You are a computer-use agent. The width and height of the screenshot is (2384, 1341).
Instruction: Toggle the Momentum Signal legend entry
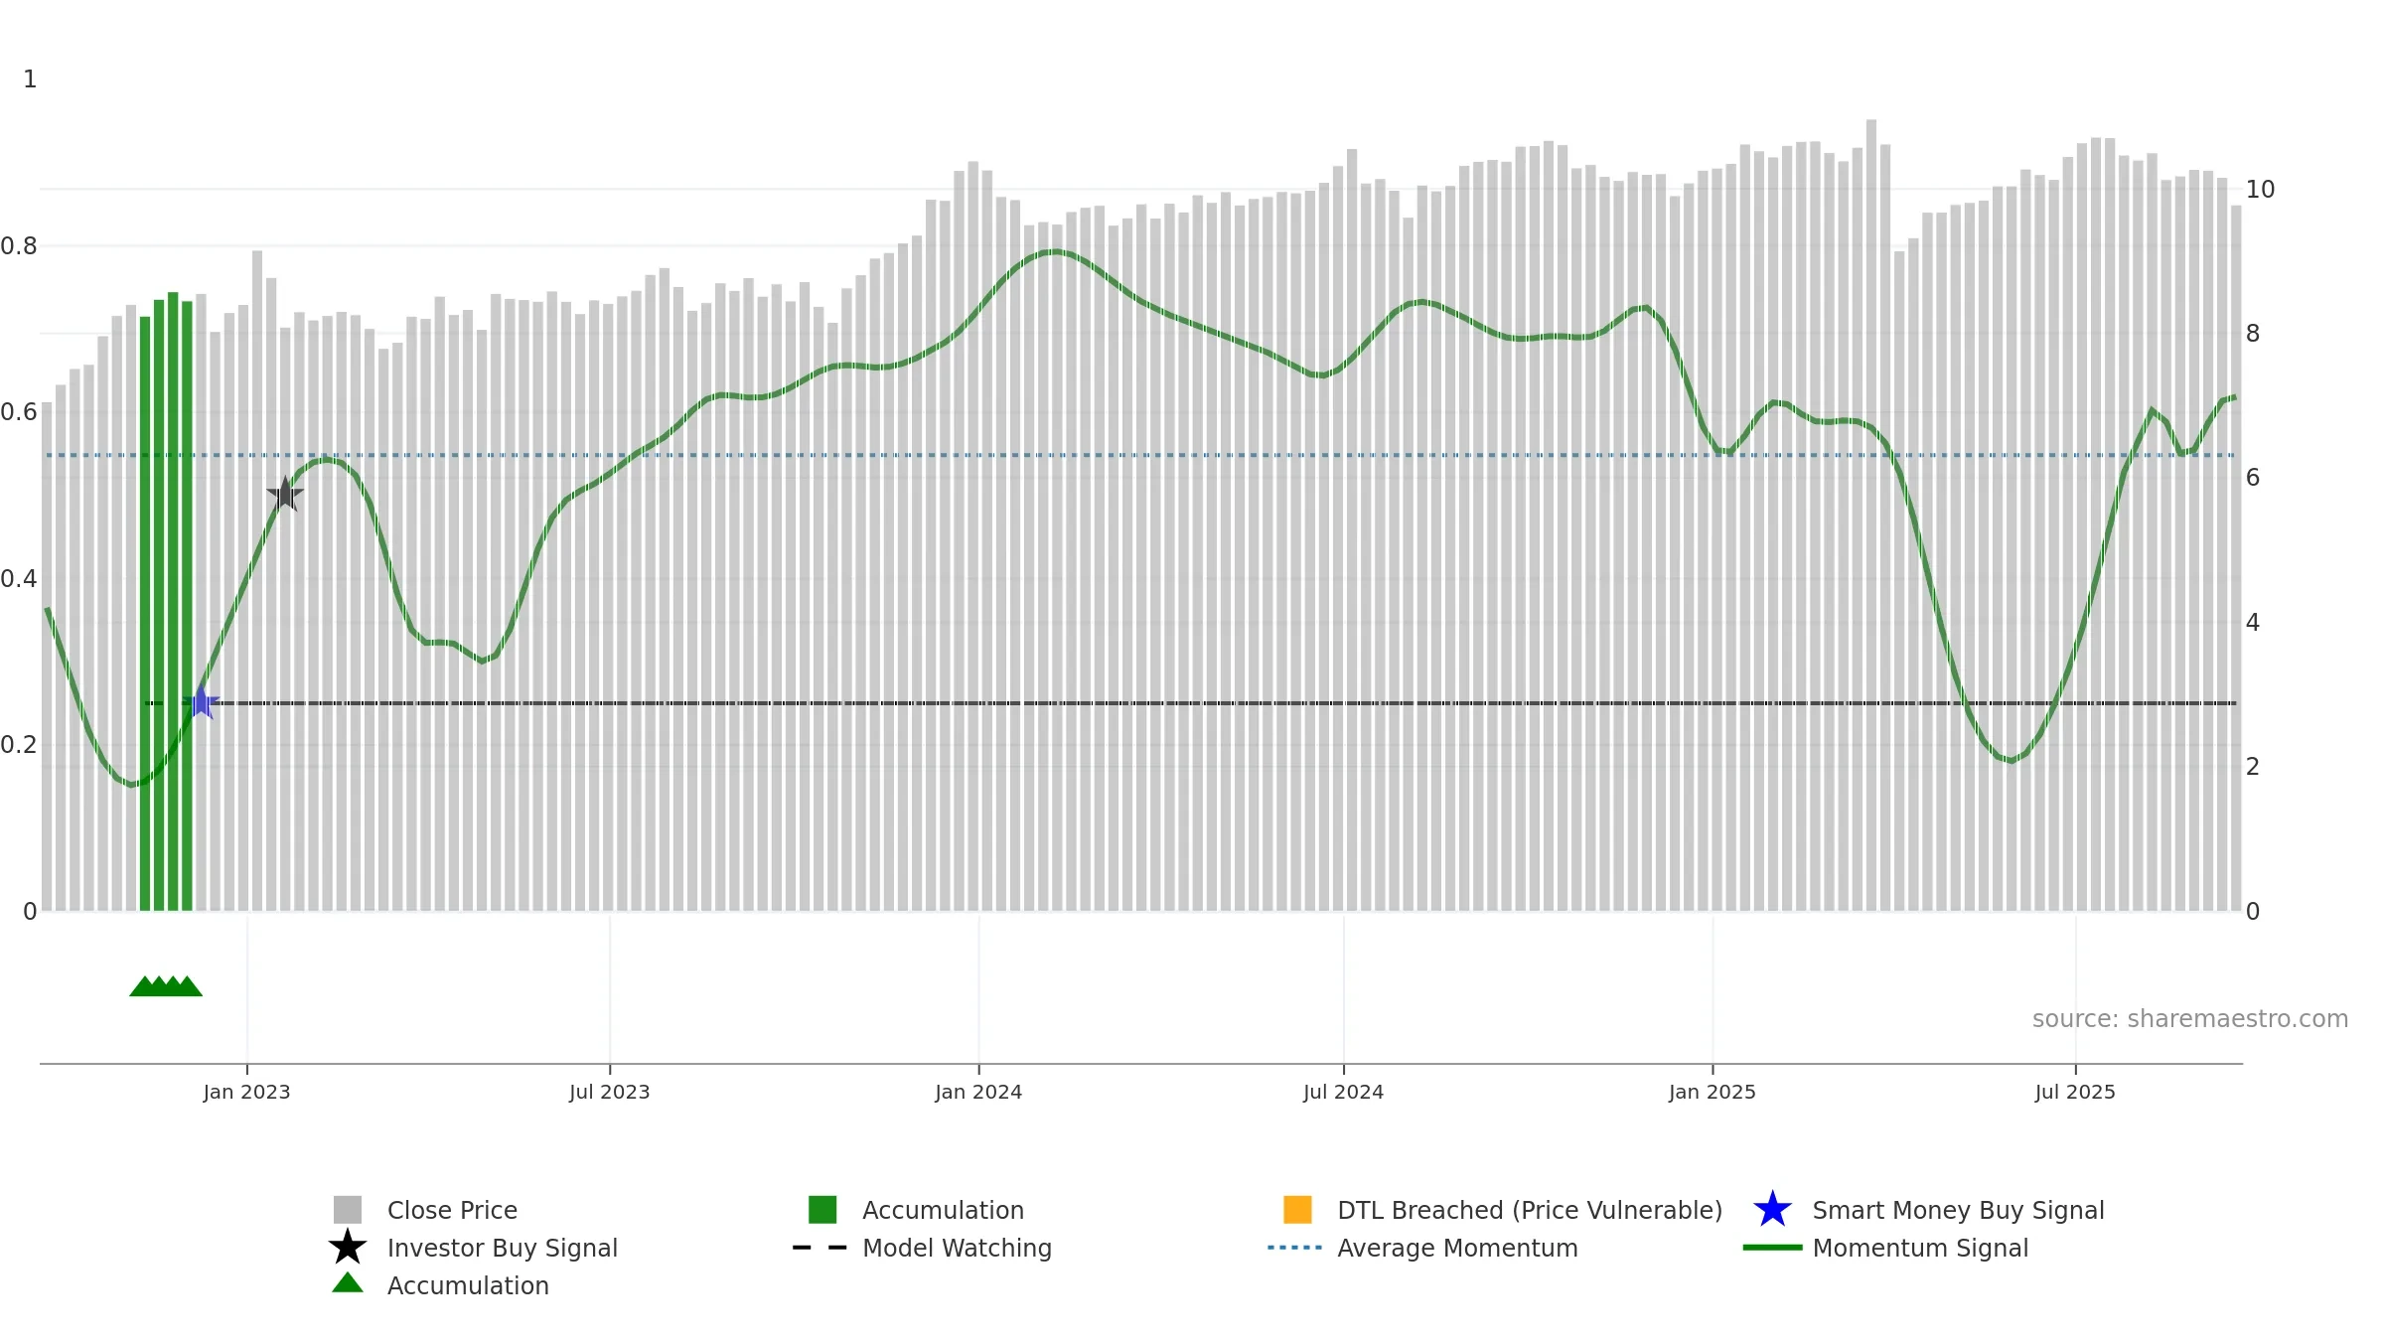(x=1885, y=1248)
